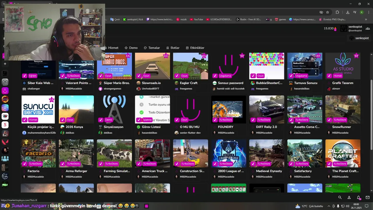Click the Sinyalizasyon title
The width and height of the screenshot is (373, 210).
point(113,127)
